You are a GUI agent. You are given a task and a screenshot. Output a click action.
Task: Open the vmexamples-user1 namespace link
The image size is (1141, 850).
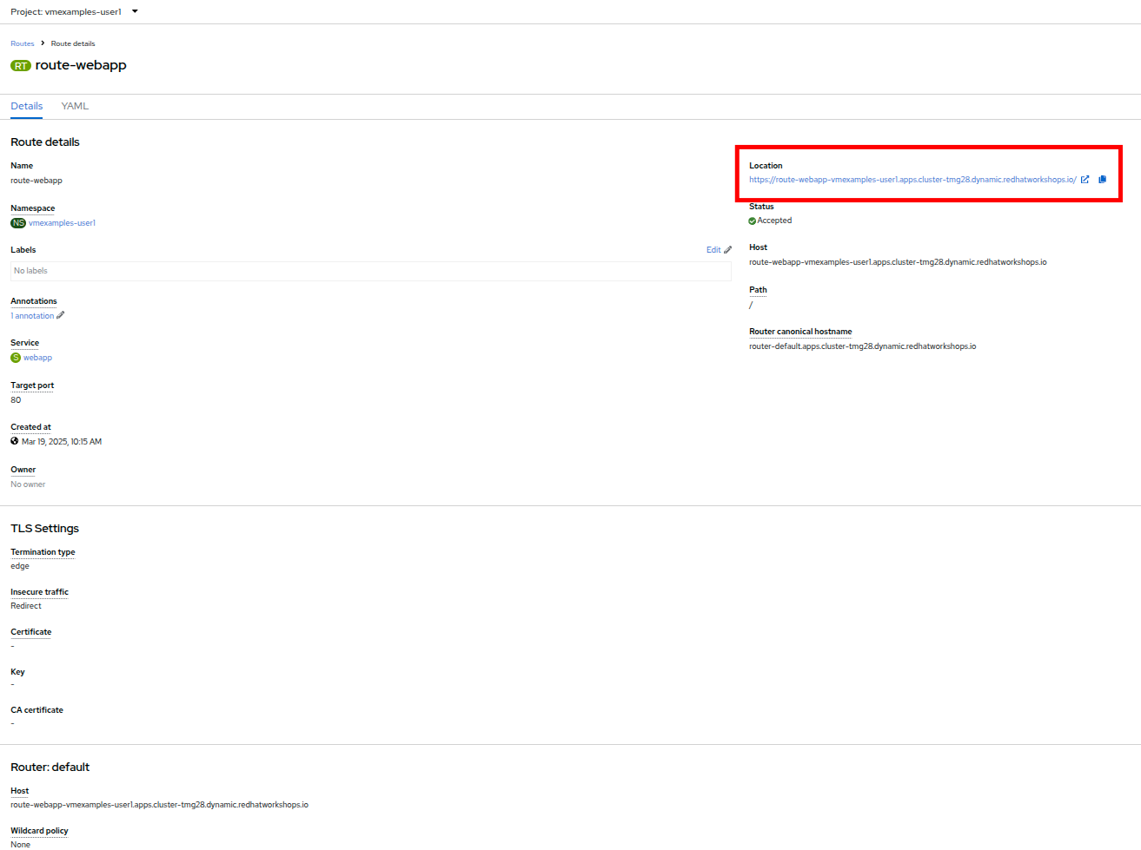tap(62, 223)
